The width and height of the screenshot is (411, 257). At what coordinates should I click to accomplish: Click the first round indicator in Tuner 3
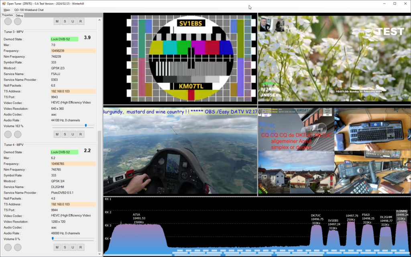(8, 134)
